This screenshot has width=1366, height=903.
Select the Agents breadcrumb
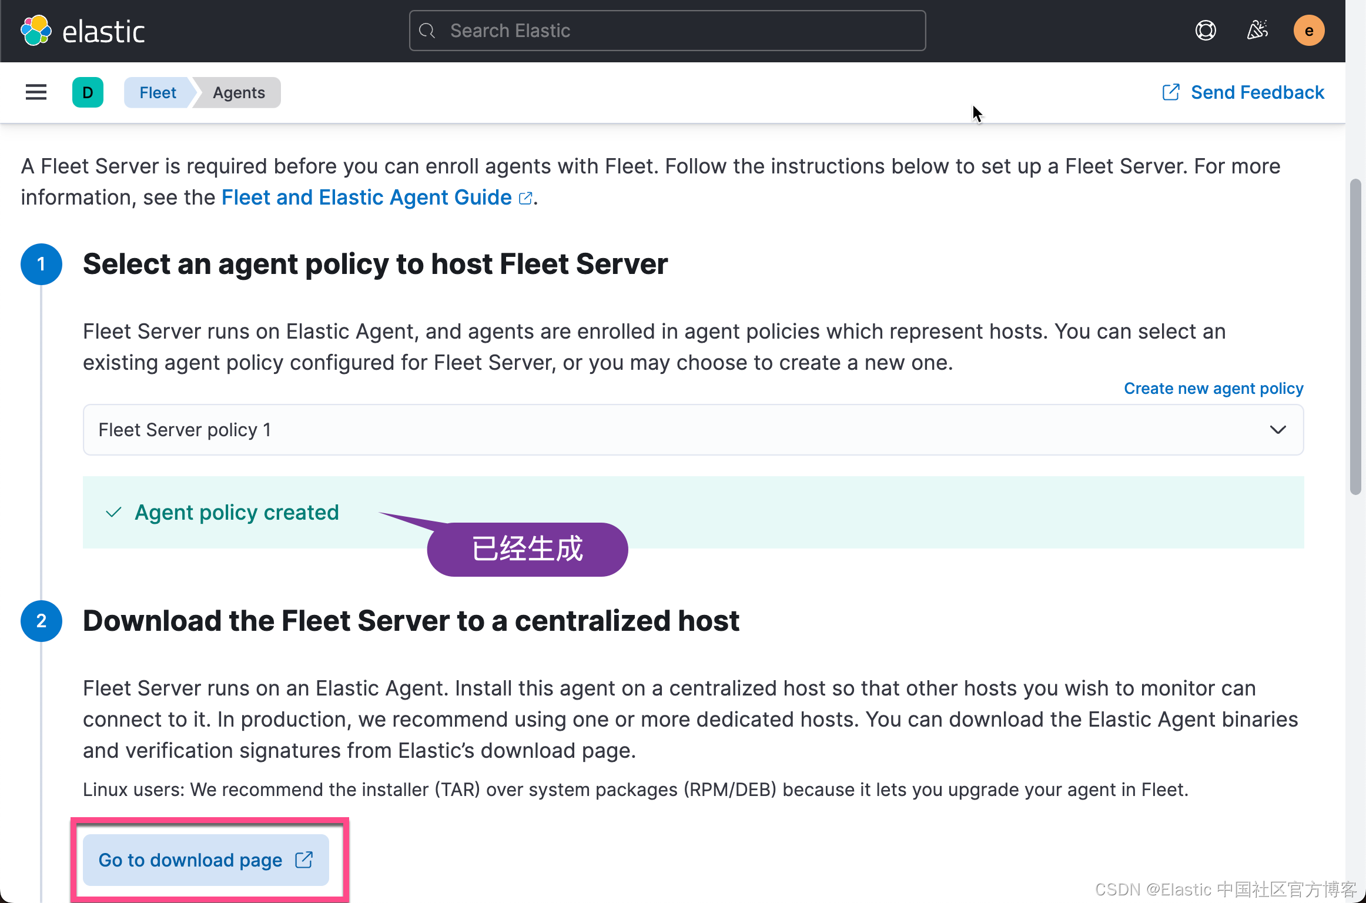(x=238, y=92)
